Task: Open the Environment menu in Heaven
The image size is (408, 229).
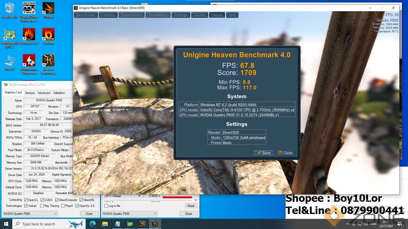Action: 132,15
